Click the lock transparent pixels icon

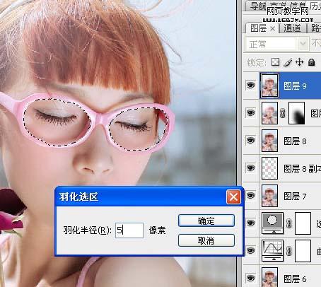(x=275, y=62)
